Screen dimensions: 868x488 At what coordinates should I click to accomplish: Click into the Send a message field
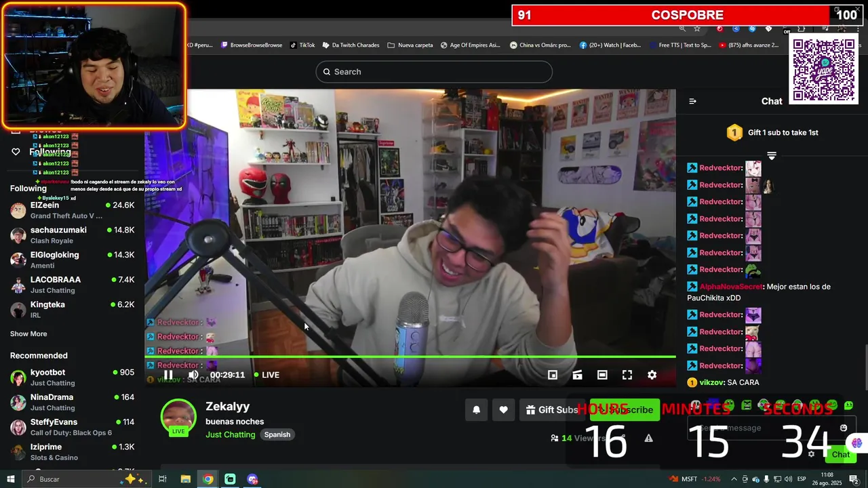pyautogui.click(x=763, y=428)
